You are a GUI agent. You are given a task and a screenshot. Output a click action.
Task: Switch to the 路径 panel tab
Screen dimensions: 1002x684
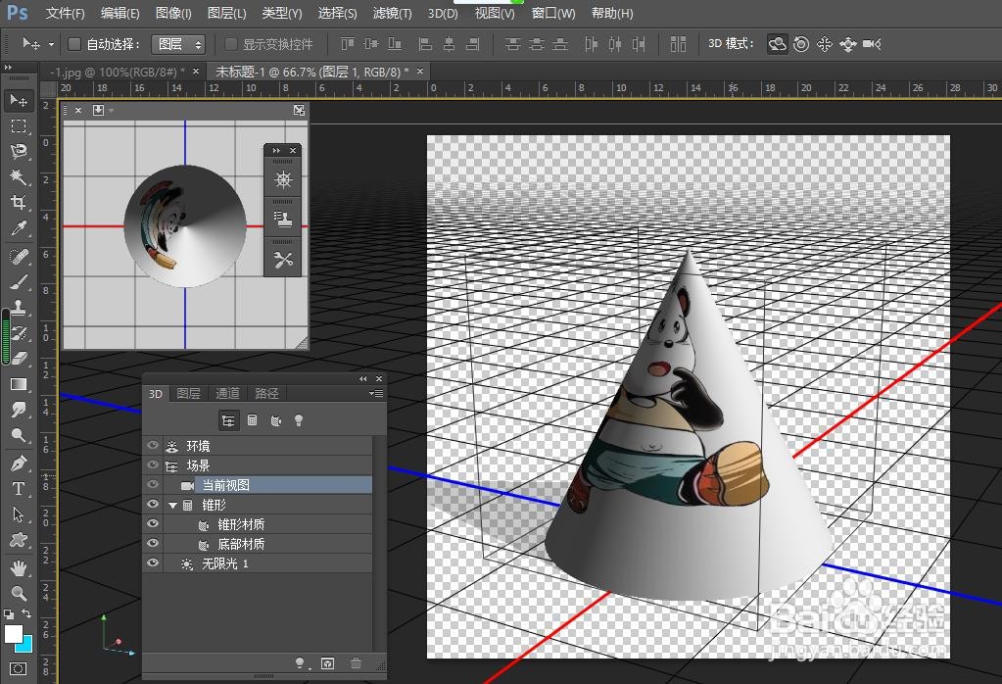coord(266,394)
